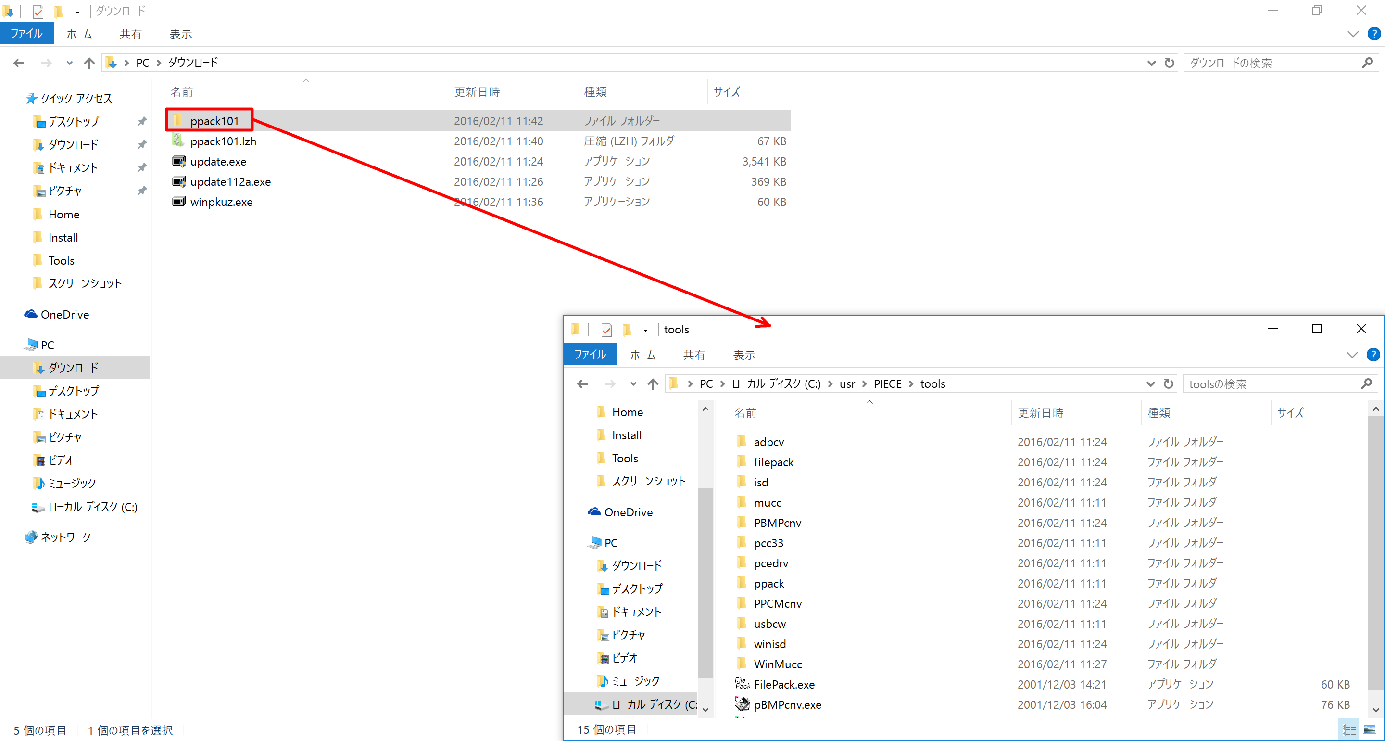The image size is (1385, 741).
Task: Open the quick-access toolbar dropdown in the Downloads title bar
Action: pyautogui.click(x=77, y=11)
